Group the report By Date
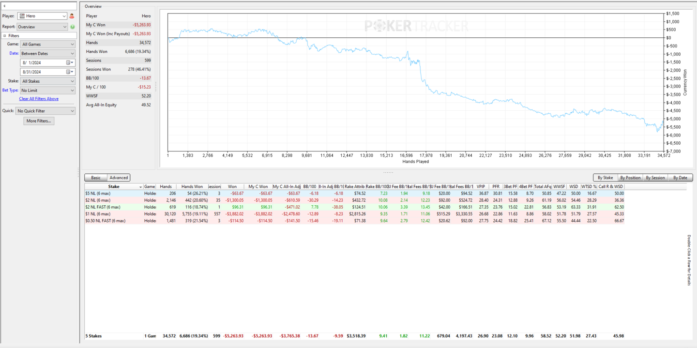 point(680,178)
